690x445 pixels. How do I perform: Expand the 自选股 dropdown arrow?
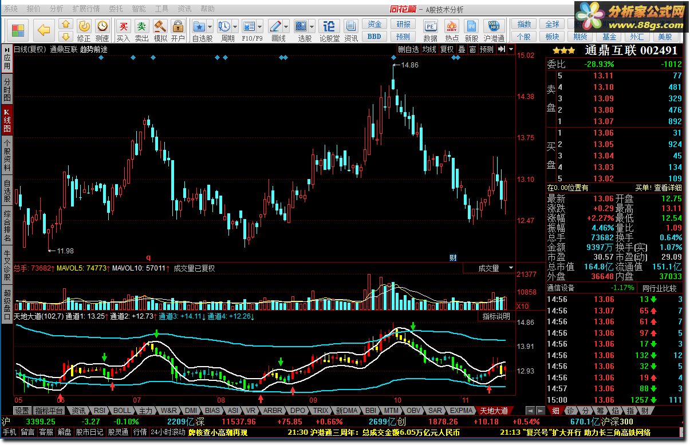click(210, 27)
